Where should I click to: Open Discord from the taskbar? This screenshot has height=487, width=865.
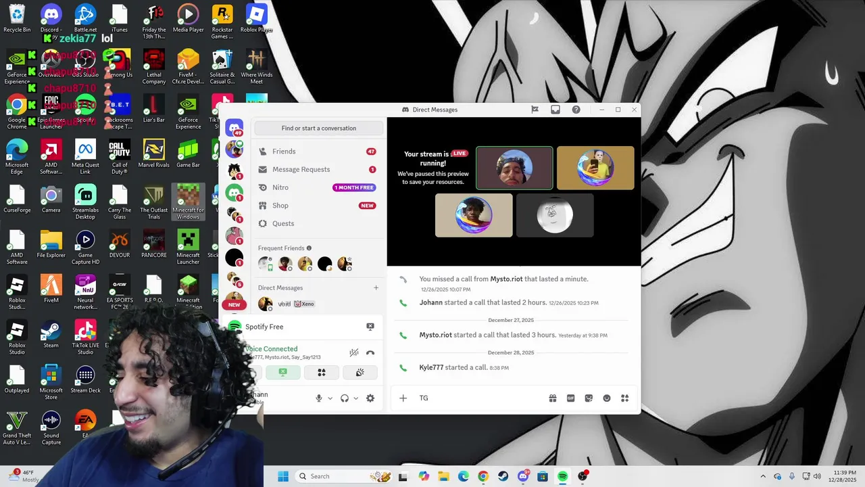click(523, 476)
